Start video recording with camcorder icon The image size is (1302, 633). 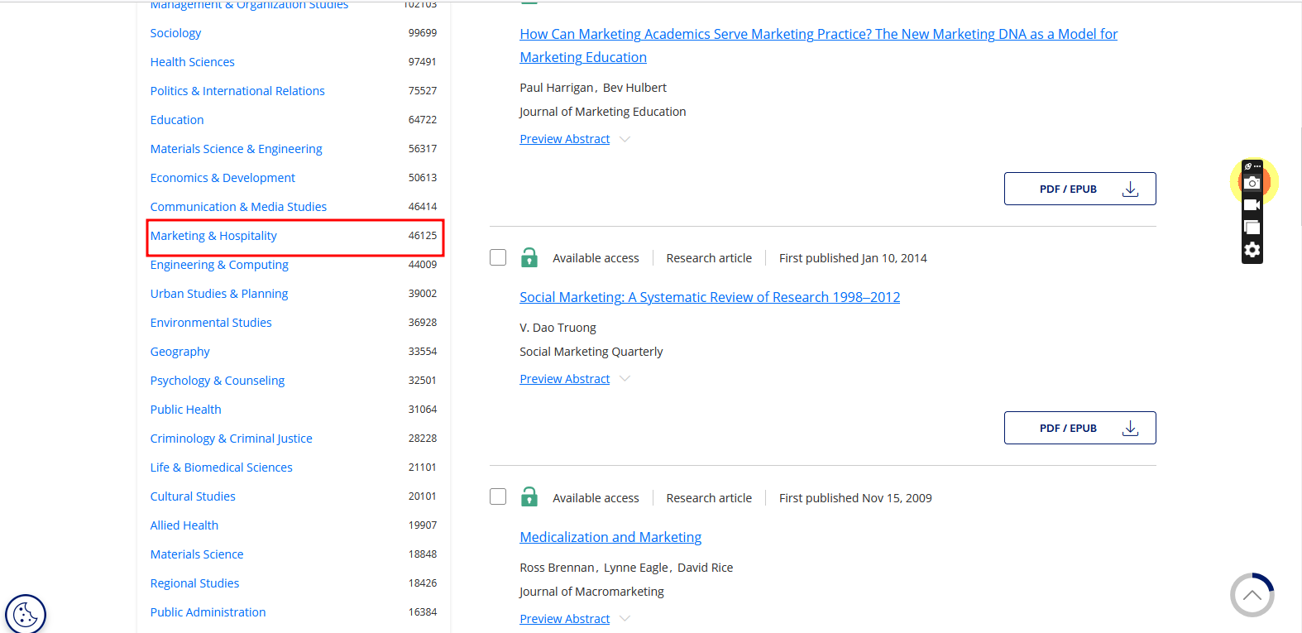(x=1252, y=205)
